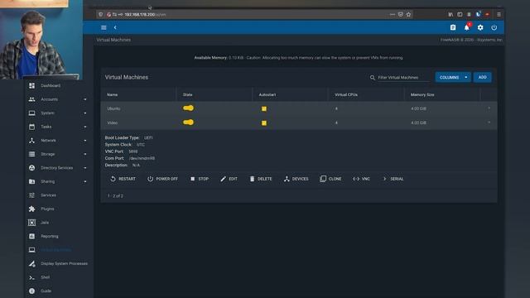Expand the Tasks menu arrow
The image size is (530, 298).
click(85, 127)
